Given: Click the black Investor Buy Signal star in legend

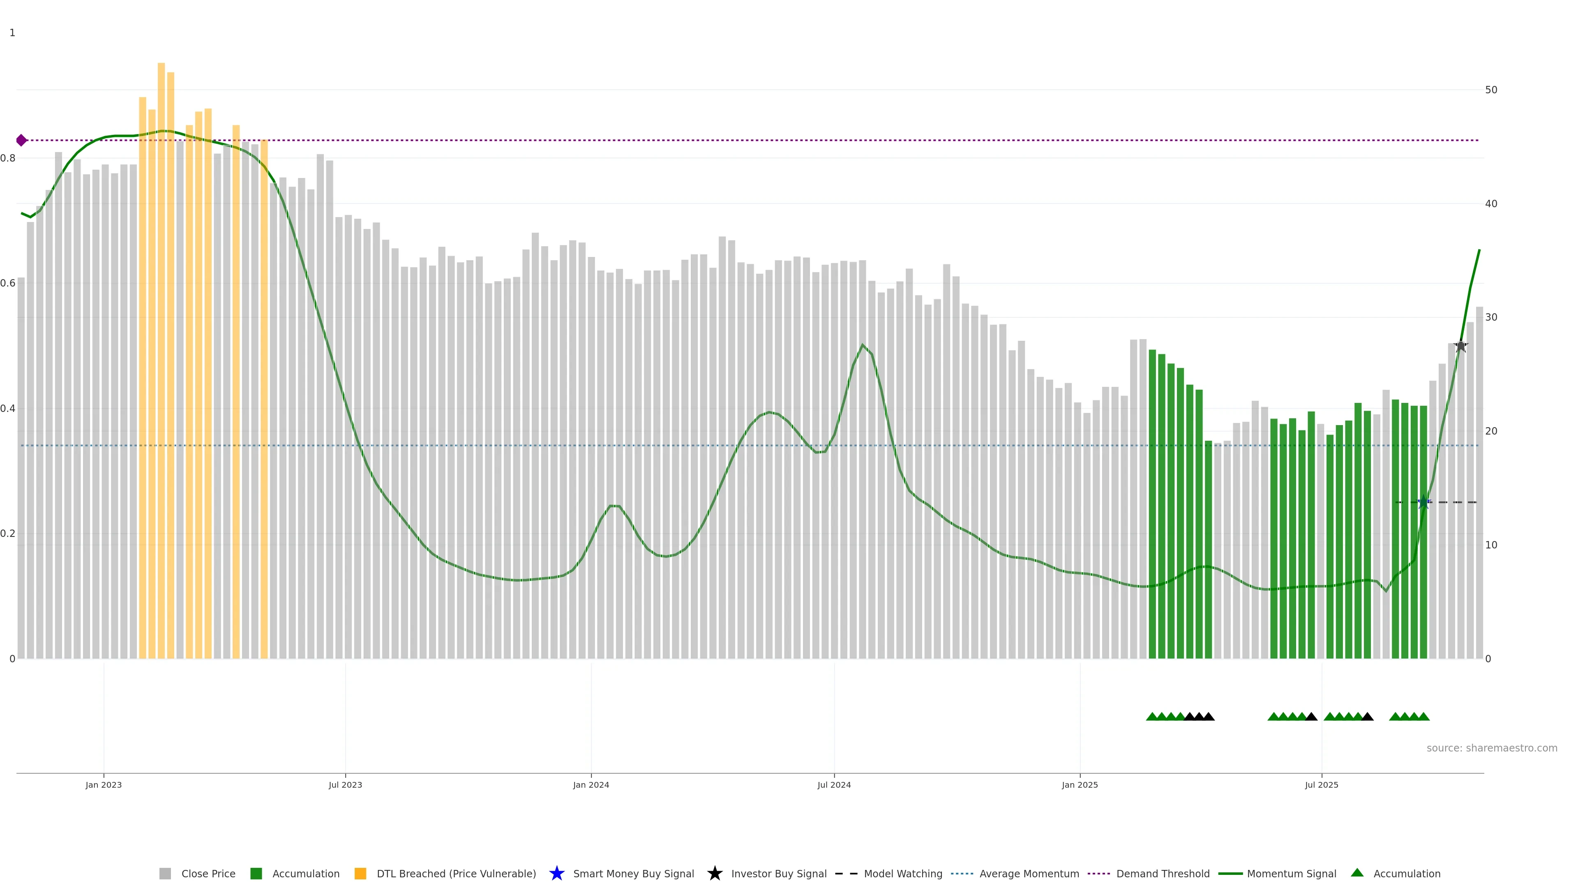Looking at the screenshot, I should pyautogui.click(x=714, y=873).
